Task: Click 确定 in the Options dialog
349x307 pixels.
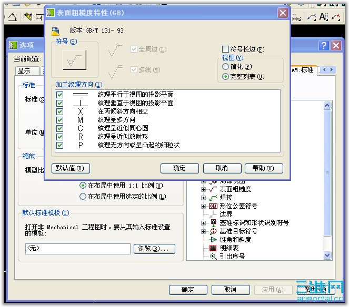Action: click(188, 290)
